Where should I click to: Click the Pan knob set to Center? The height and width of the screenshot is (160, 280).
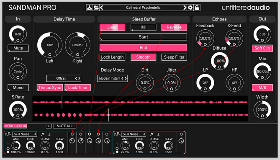(x=18, y=72)
